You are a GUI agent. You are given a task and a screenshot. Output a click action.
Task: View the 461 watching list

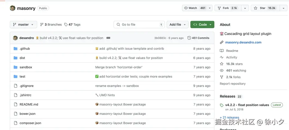(x=236, y=70)
